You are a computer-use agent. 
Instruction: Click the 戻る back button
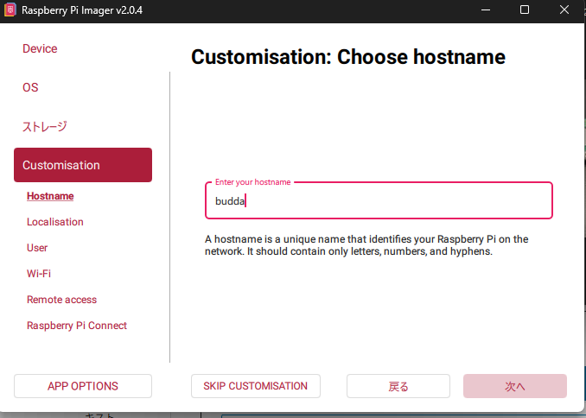point(398,386)
